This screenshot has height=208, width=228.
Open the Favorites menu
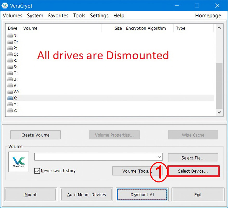[x=58, y=16]
